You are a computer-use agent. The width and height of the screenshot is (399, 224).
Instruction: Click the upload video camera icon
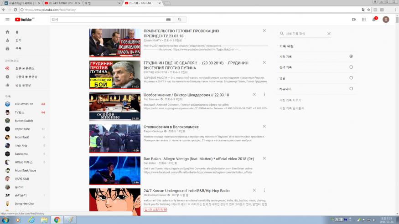[x=353, y=20]
